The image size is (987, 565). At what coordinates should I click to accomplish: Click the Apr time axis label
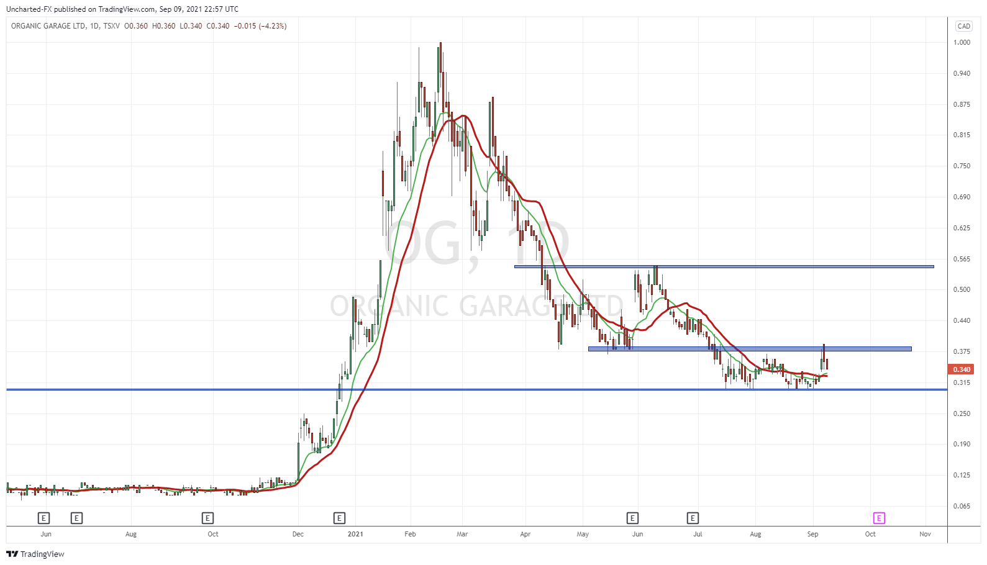[x=525, y=534]
